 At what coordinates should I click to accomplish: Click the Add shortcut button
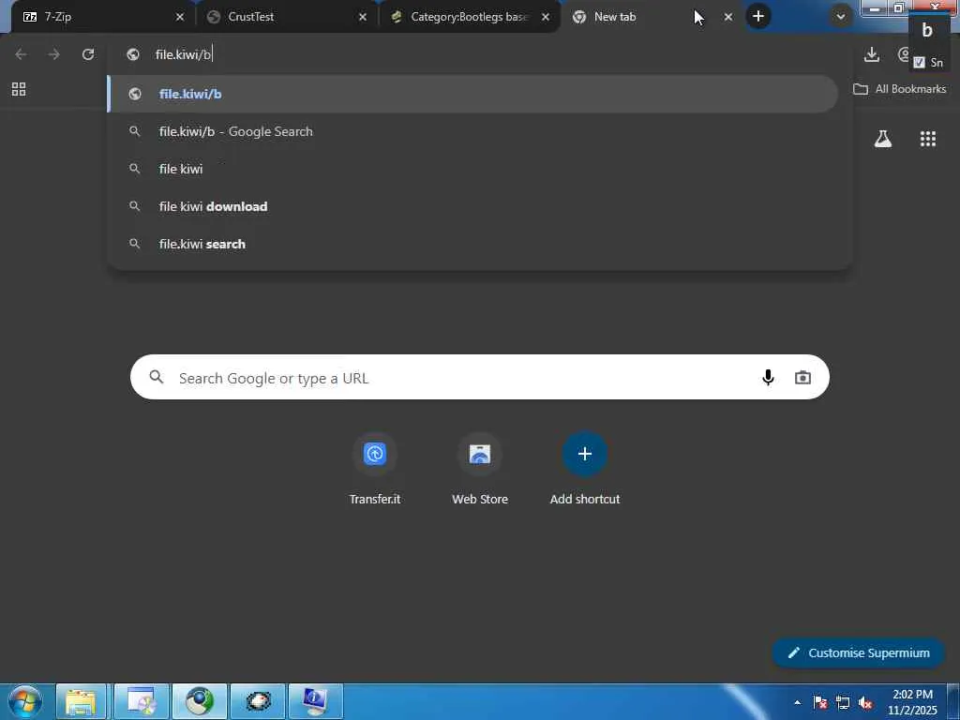tap(585, 470)
